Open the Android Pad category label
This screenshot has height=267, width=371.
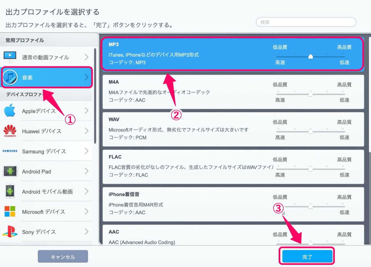(x=36, y=171)
